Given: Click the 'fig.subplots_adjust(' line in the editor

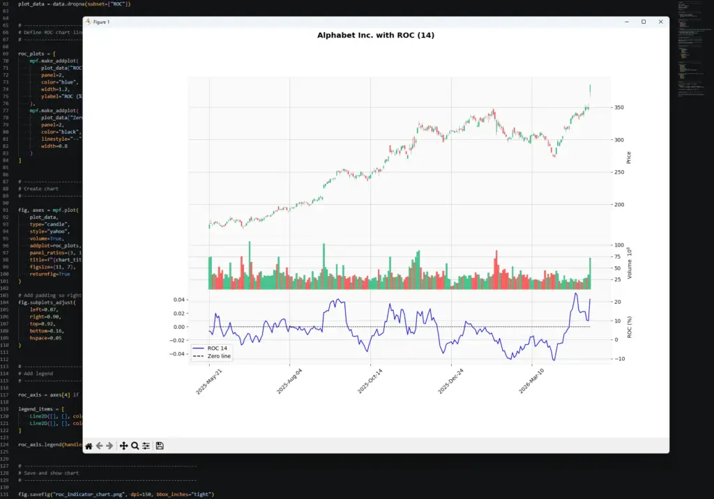Looking at the screenshot, I should click(47, 302).
